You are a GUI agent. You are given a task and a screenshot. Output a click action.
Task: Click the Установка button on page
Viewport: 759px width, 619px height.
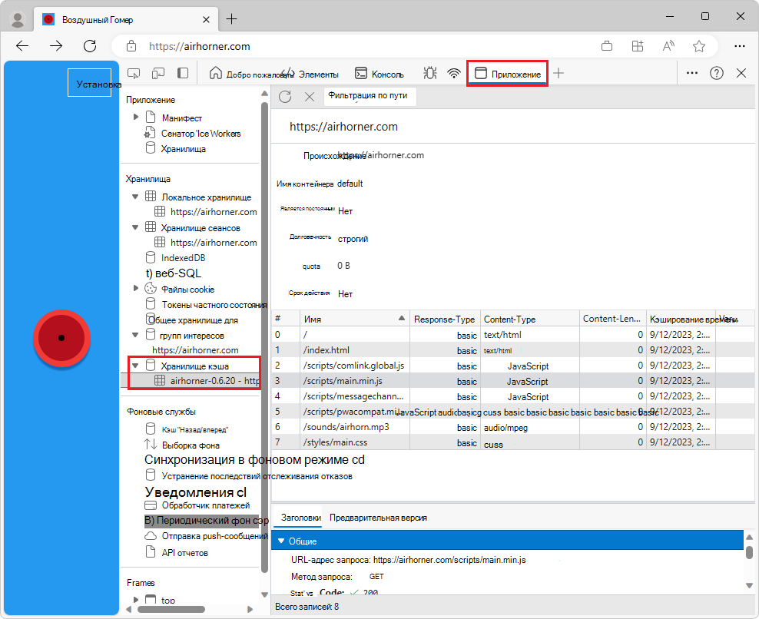[x=90, y=83]
